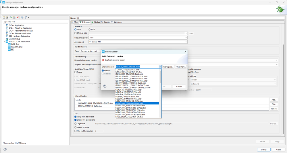
Task: Open the Access port dropdown
Action: click(x=186, y=42)
